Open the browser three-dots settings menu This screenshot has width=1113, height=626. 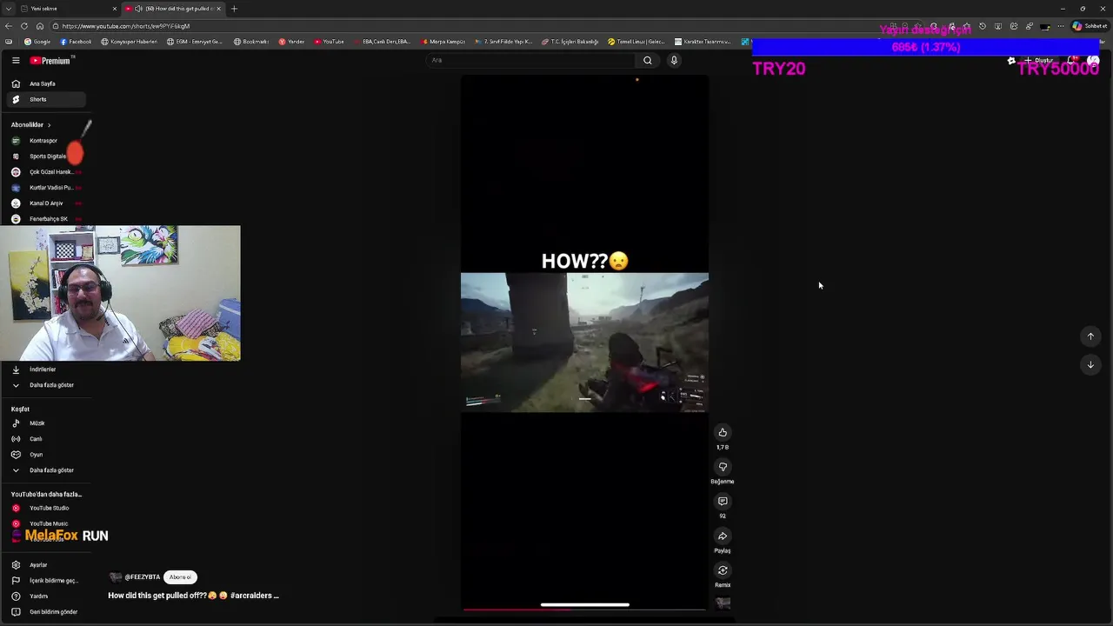pos(1060,26)
